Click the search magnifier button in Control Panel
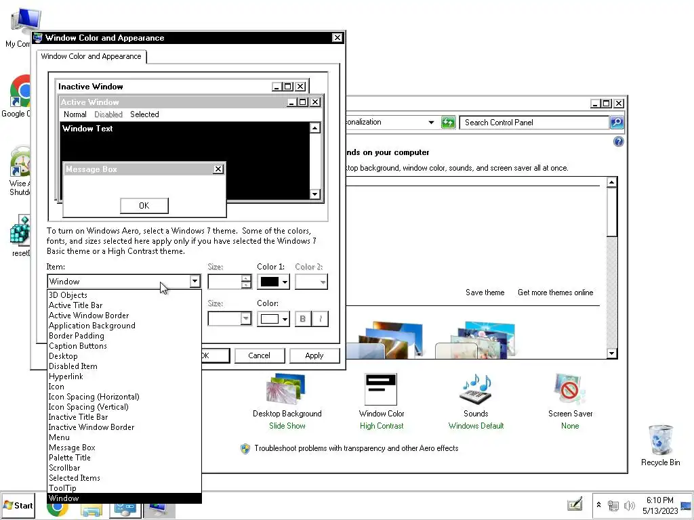This screenshot has width=694, height=520. coord(617,123)
